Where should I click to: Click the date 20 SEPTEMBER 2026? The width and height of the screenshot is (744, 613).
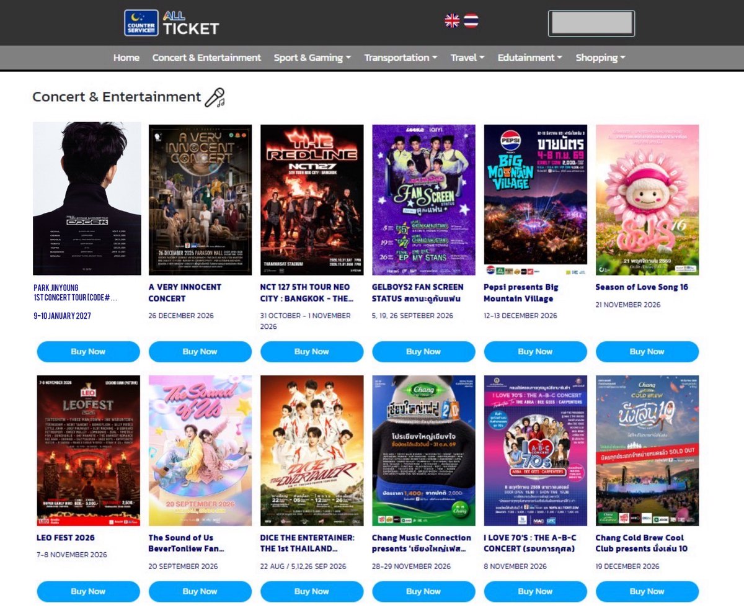pyautogui.click(x=182, y=566)
